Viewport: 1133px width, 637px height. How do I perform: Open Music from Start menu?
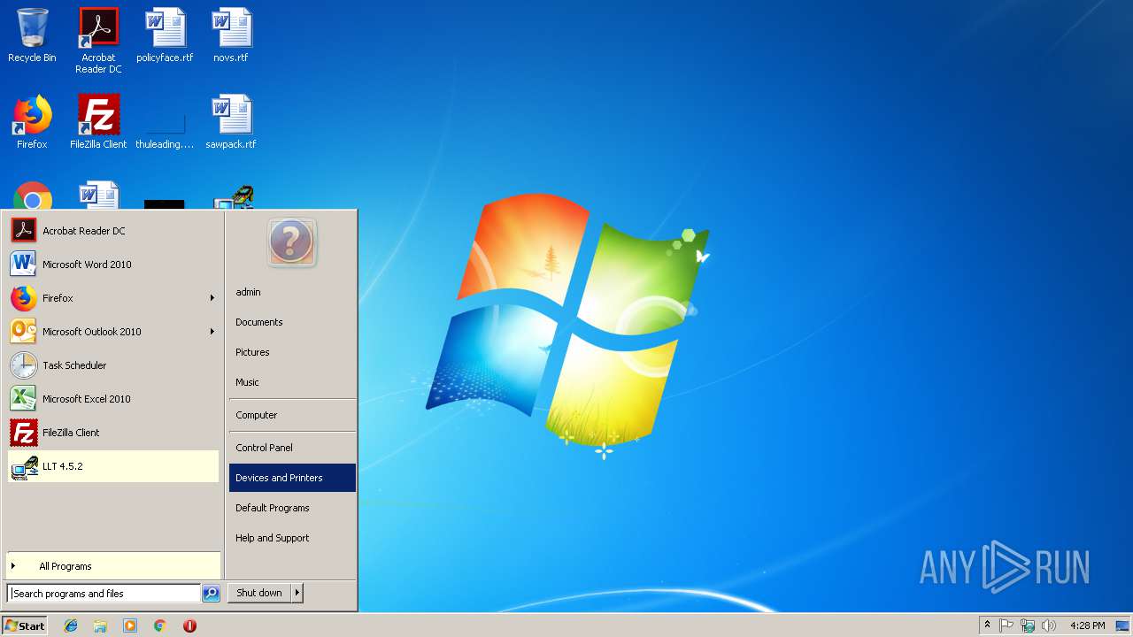(292, 382)
